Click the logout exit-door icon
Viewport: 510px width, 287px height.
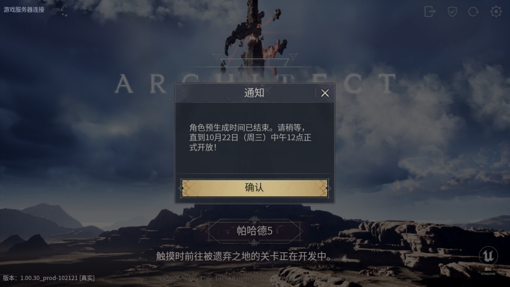tap(430, 11)
